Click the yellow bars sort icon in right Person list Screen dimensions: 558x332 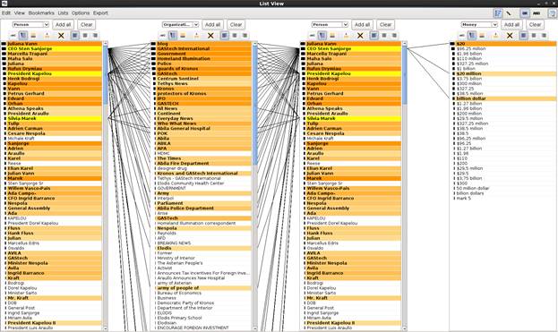tap(332, 35)
